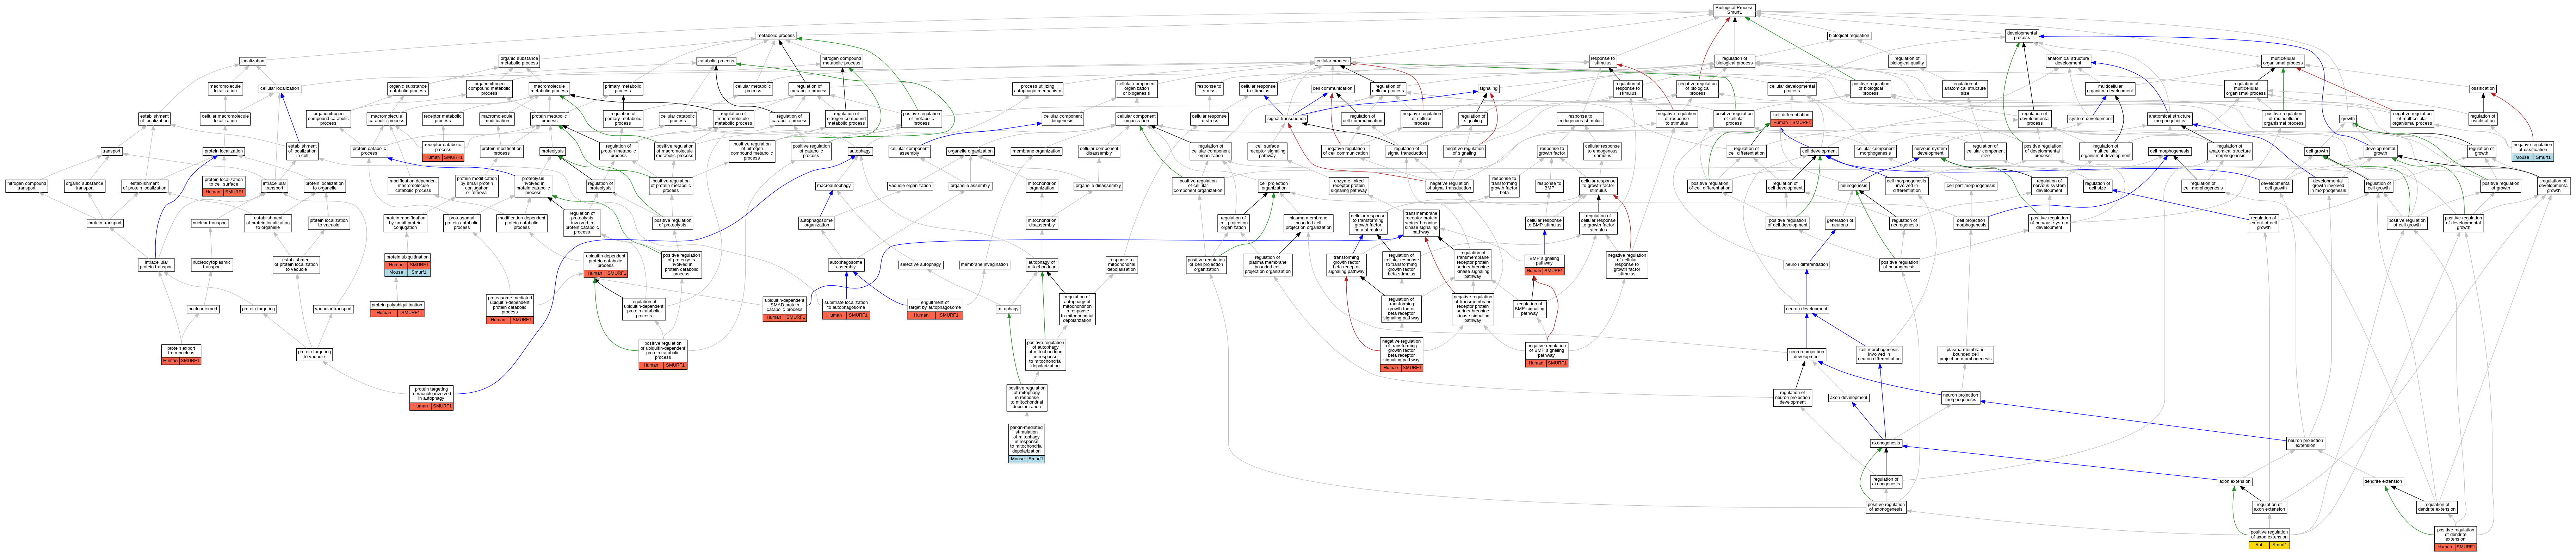The width and height of the screenshot is (2576, 555).
Task: Select the Human tag under 'positive regulation of dendrite extension'
Action: 2445,547
